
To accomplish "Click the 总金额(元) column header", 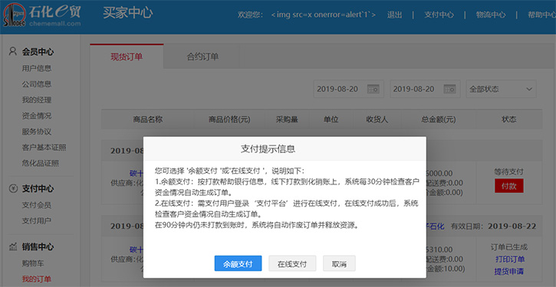I will pyautogui.click(x=439, y=119).
